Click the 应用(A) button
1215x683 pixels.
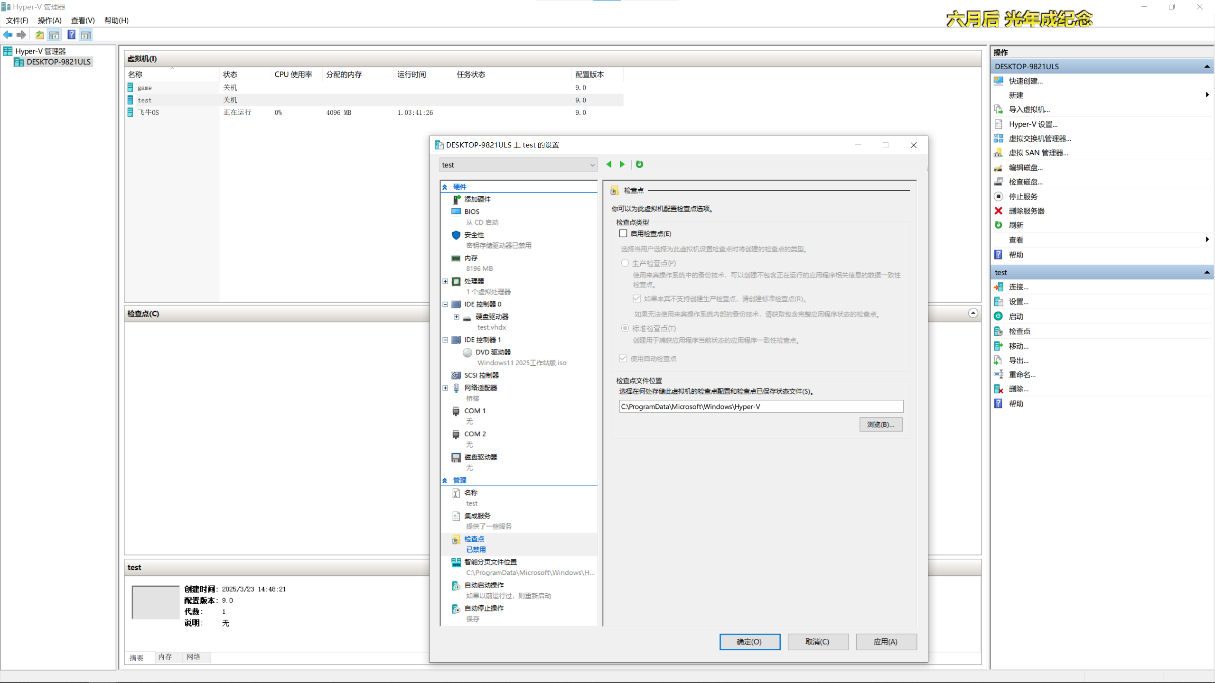[x=886, y=642]
